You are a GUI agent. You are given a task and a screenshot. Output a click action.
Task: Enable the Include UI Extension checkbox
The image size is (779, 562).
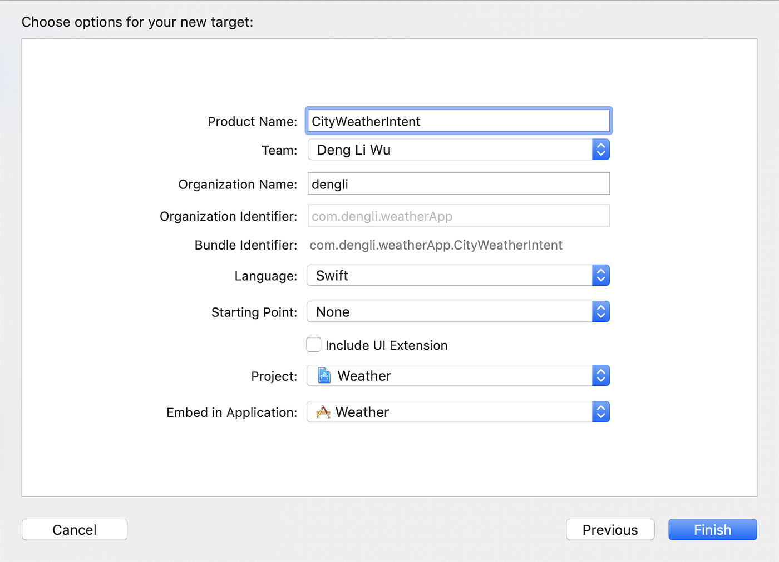313,345
